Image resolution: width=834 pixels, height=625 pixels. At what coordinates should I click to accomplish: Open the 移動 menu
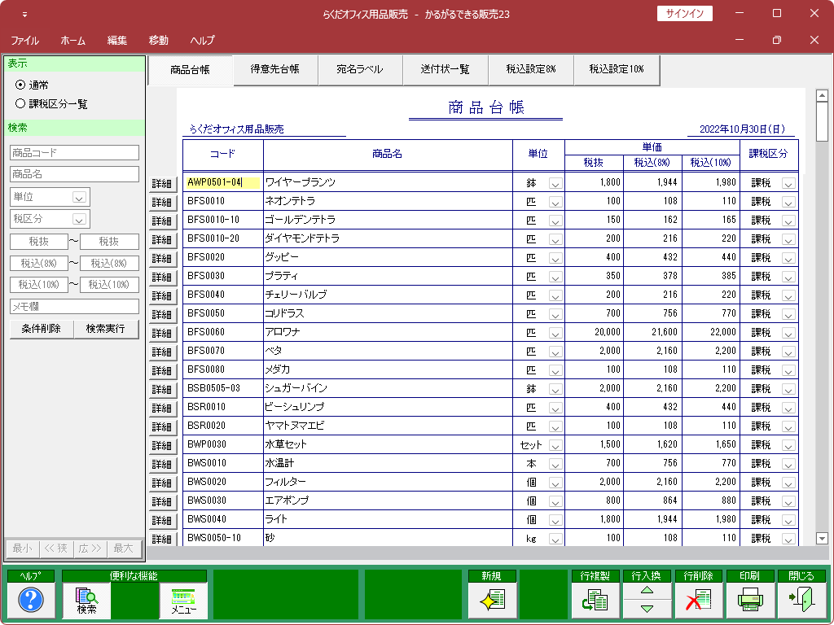coord(159,41)
